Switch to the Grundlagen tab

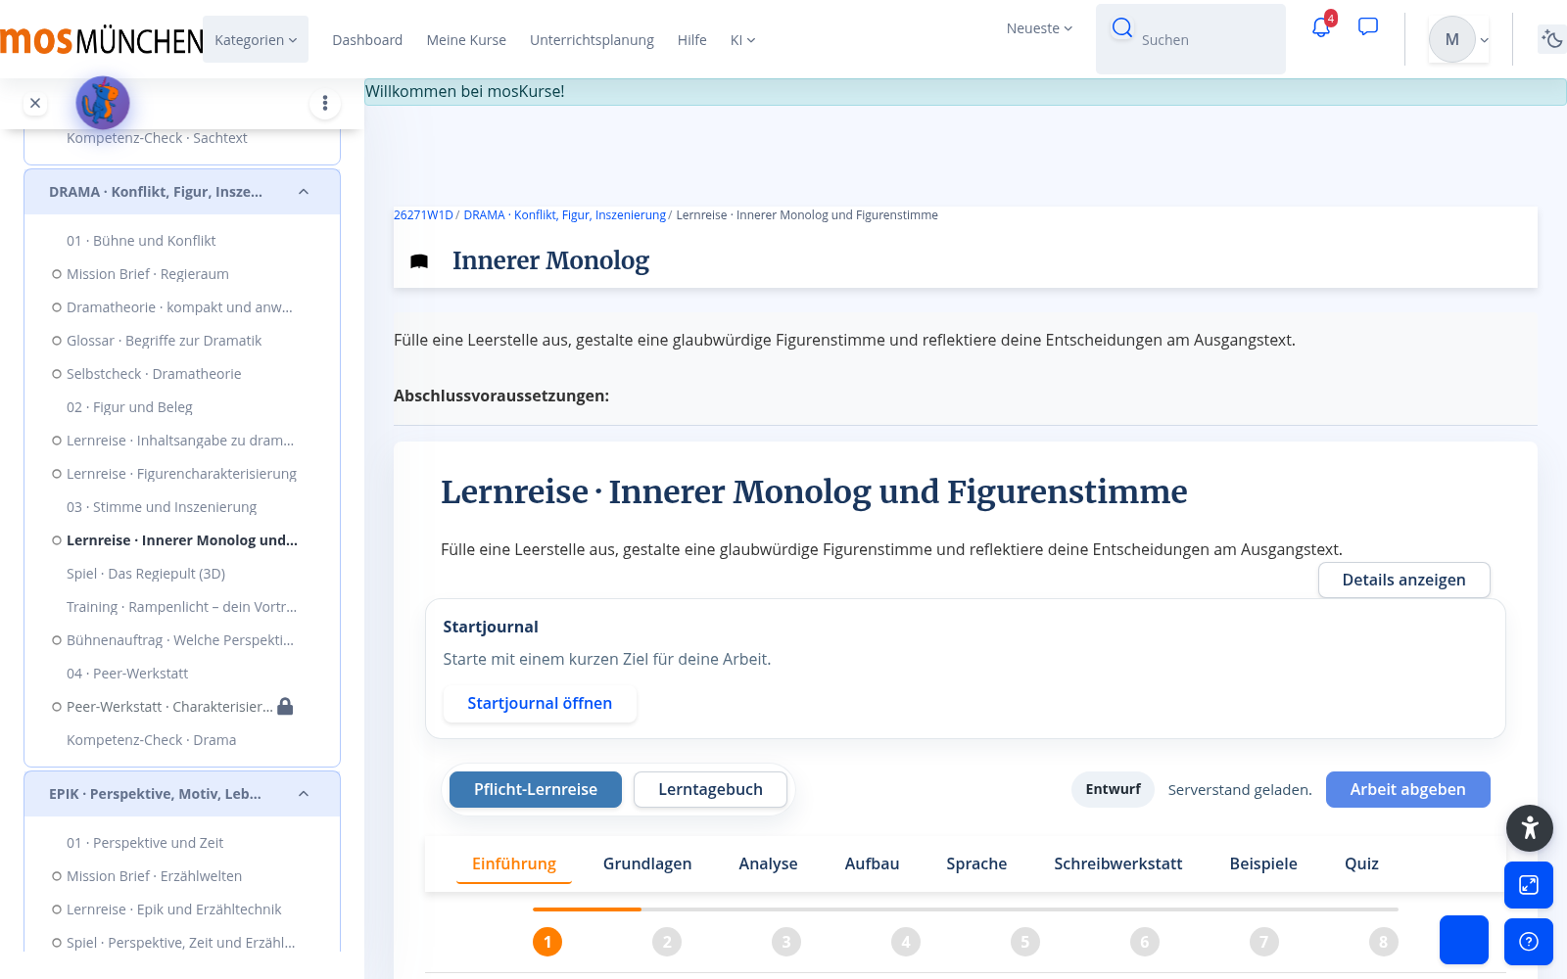click(x=647, y=863)
